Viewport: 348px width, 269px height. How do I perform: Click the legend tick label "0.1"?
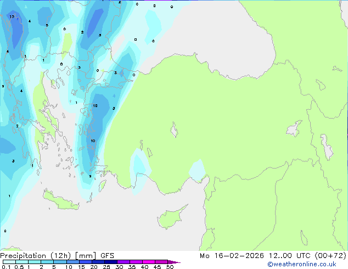click(7, 267)
